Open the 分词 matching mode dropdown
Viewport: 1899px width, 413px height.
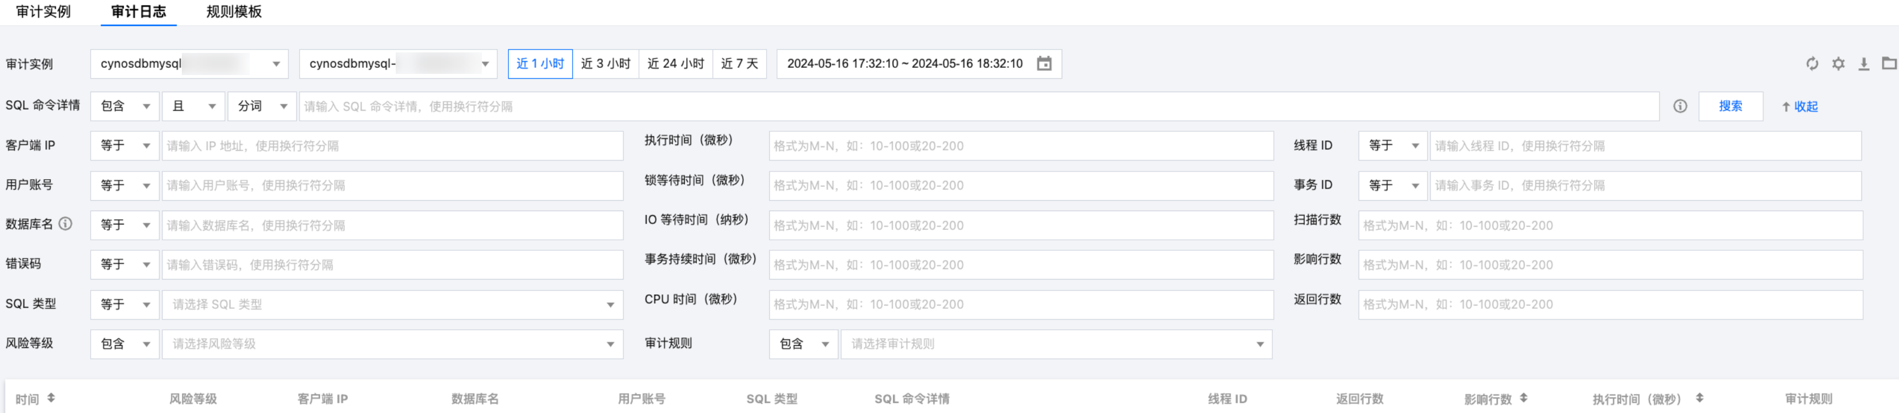tap(262, 106)
